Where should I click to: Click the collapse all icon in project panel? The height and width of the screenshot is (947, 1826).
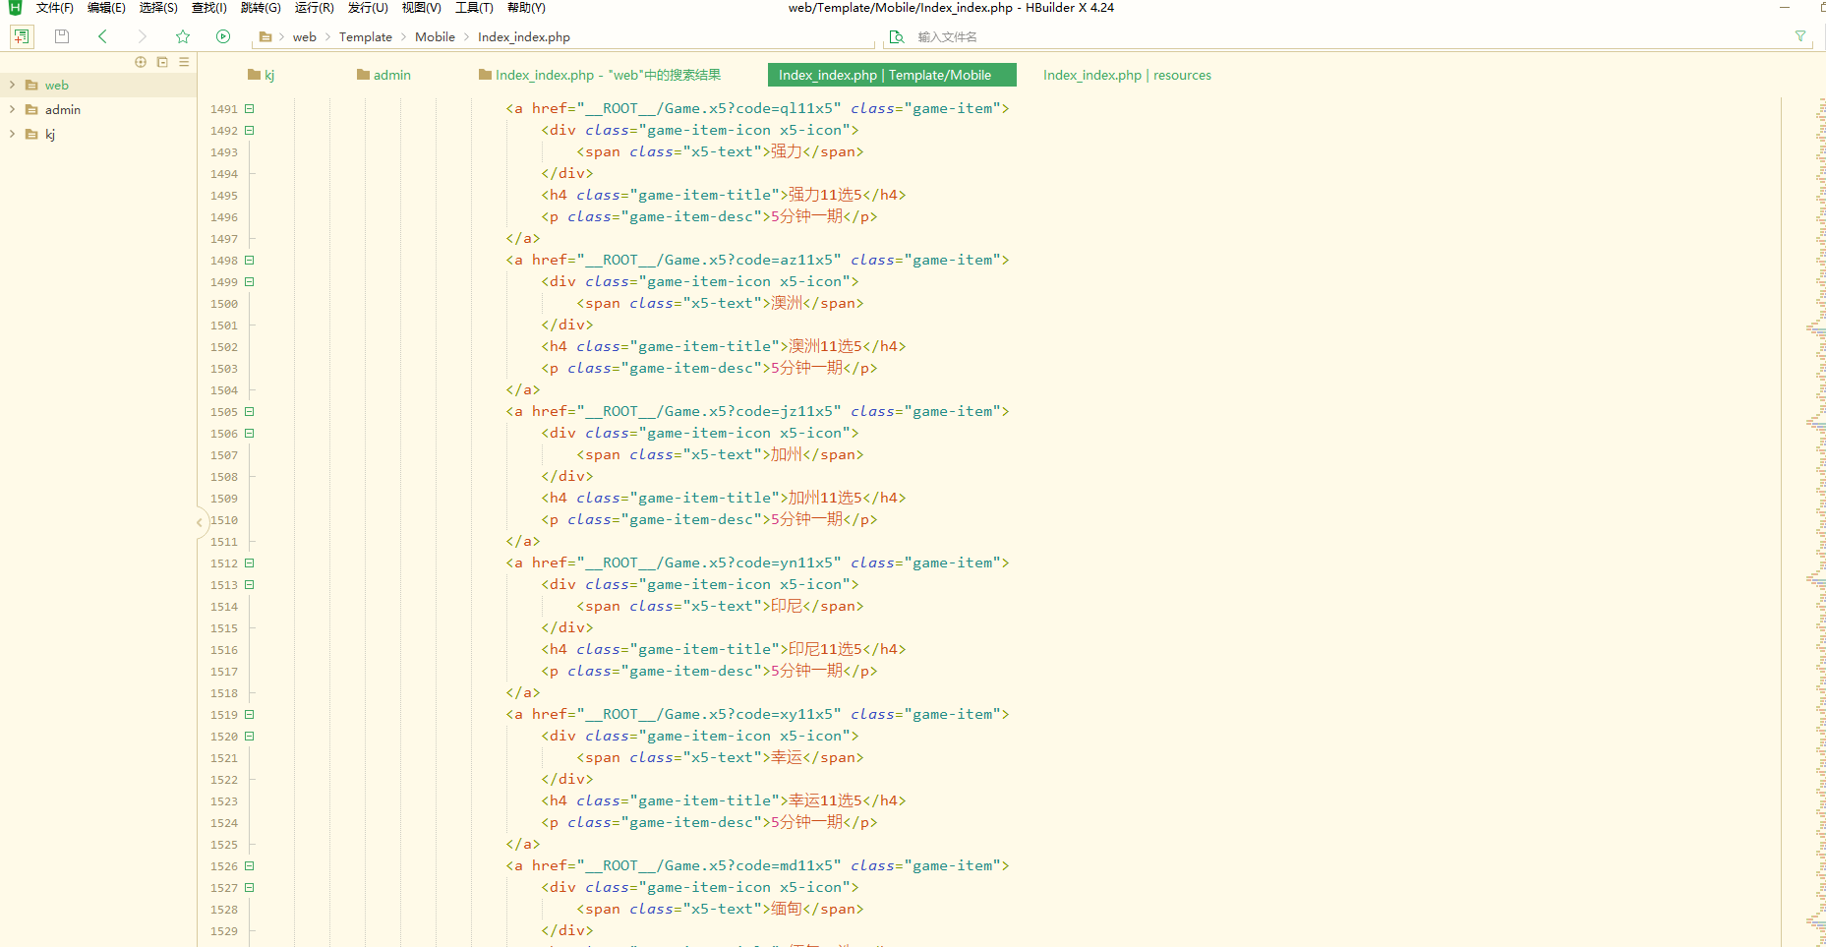[162, 62]
